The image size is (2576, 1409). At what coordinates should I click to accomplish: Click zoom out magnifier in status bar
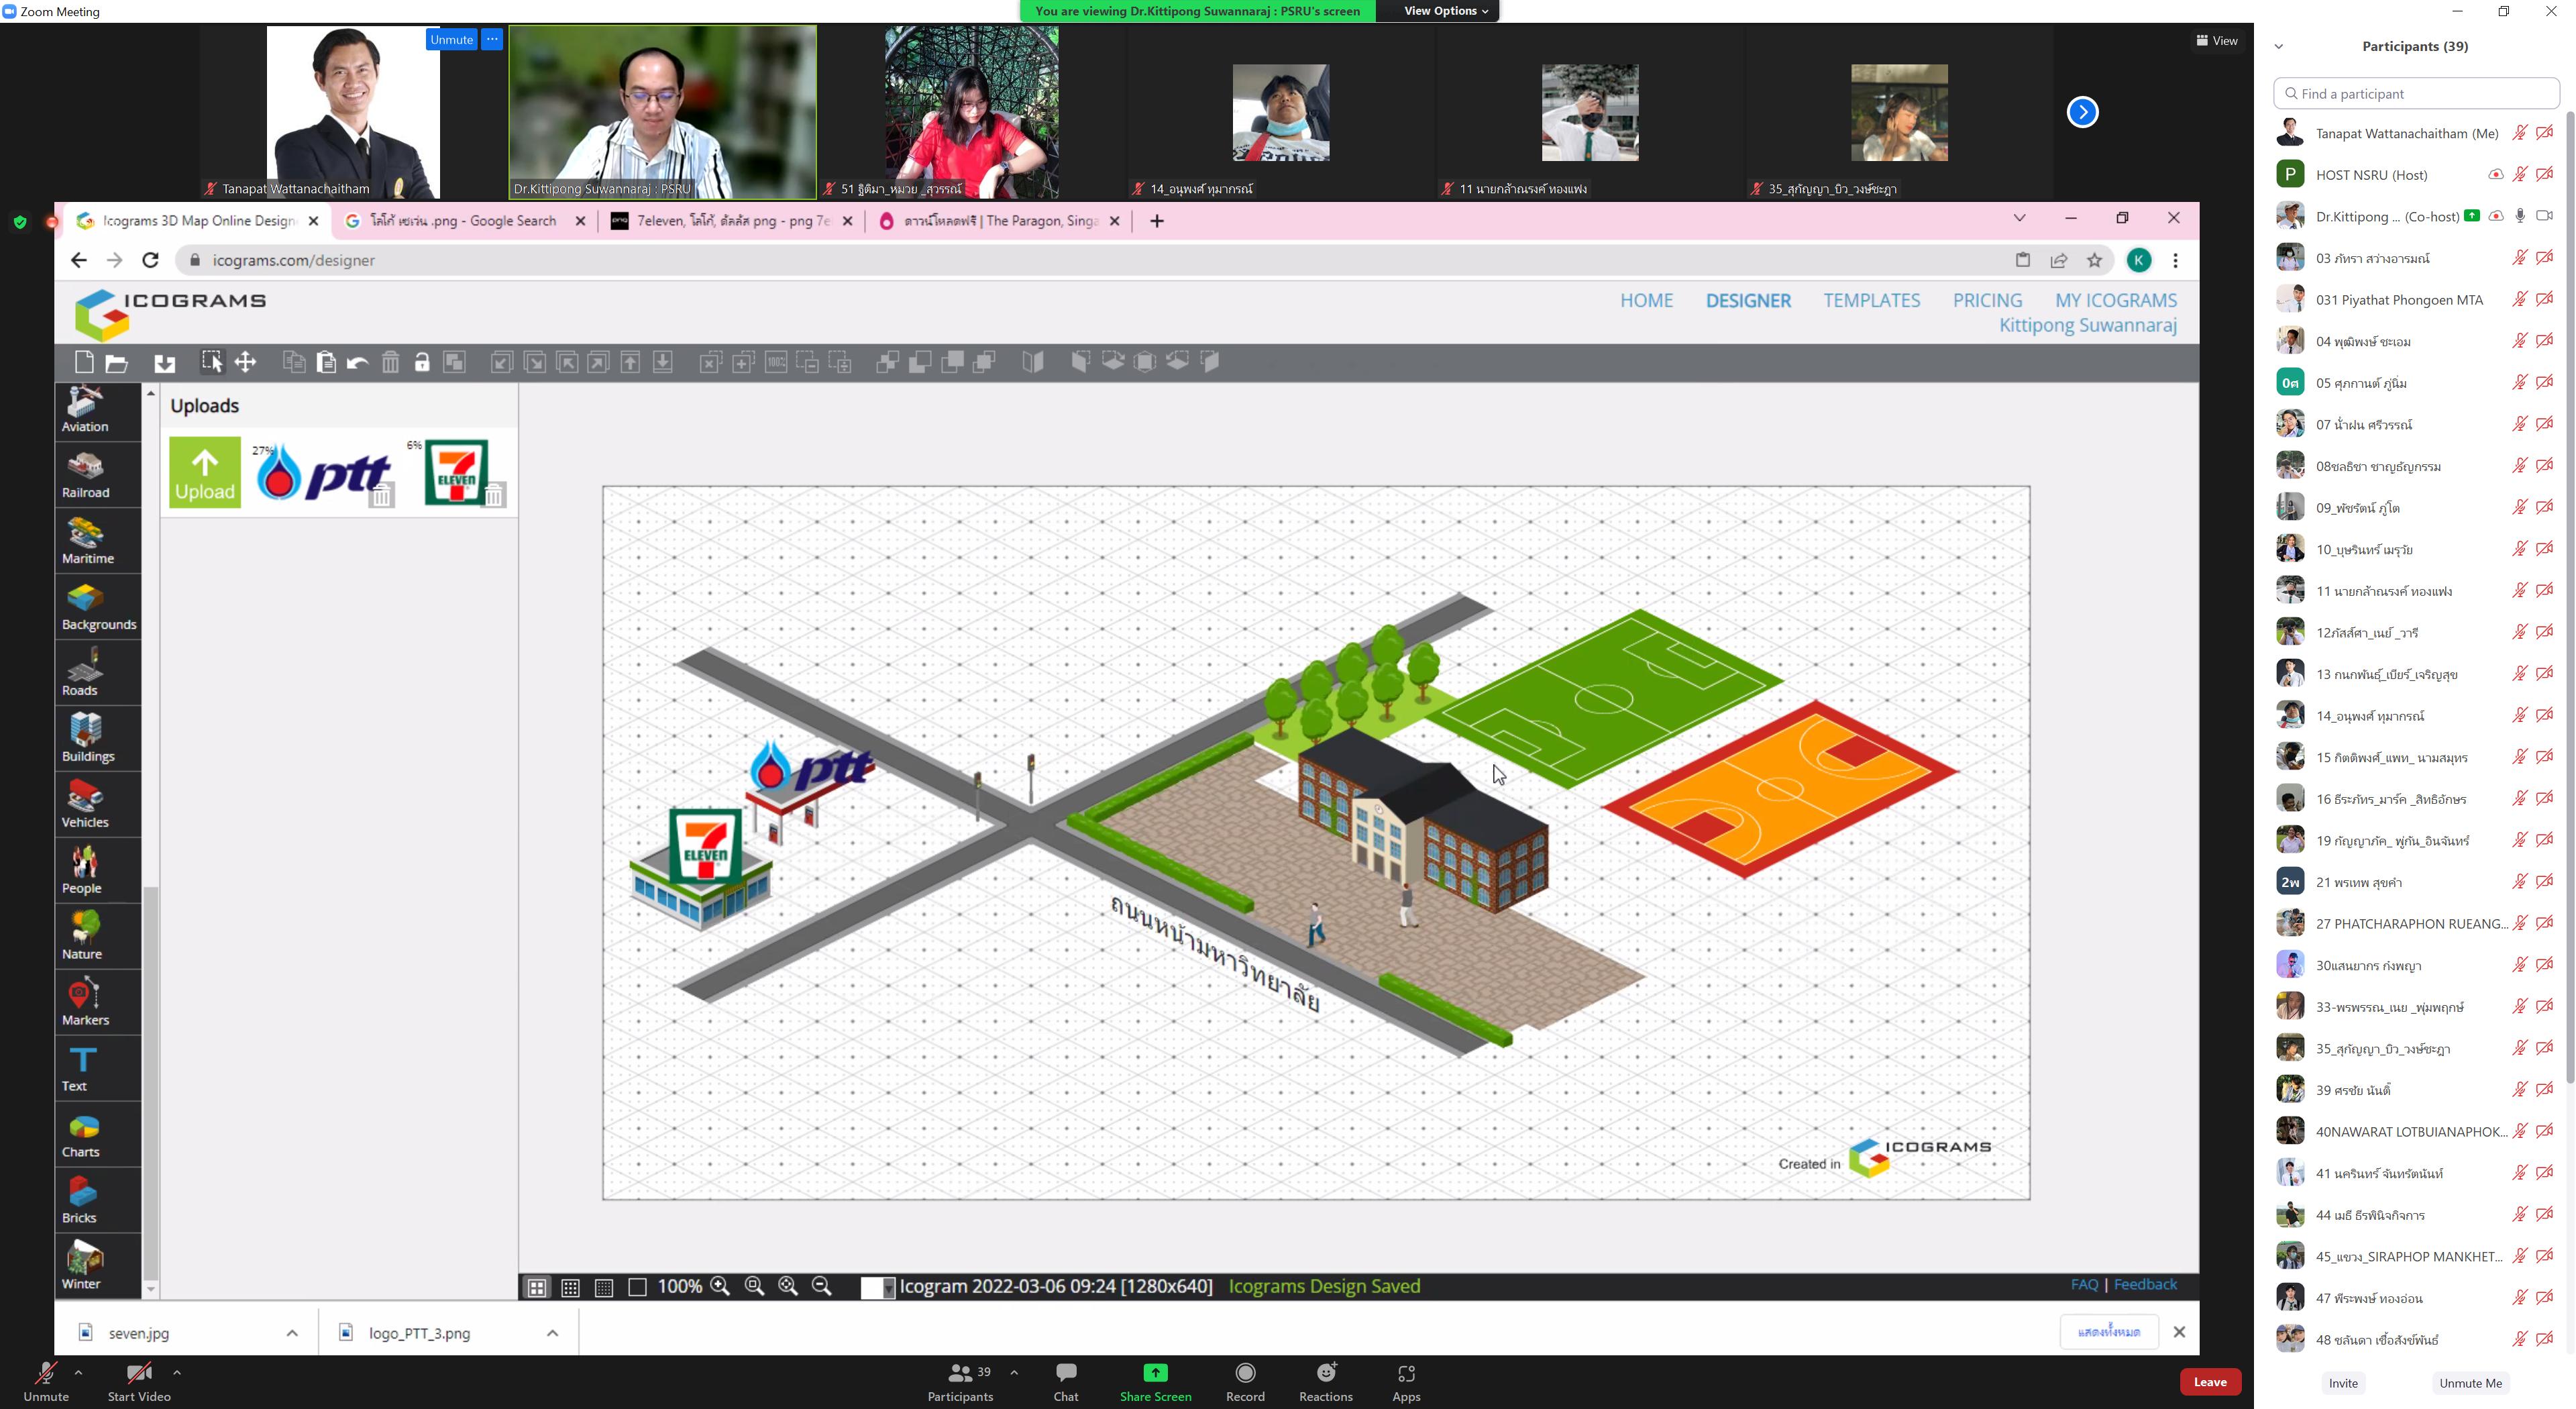pyautogui.click(x=822, y=1286)
